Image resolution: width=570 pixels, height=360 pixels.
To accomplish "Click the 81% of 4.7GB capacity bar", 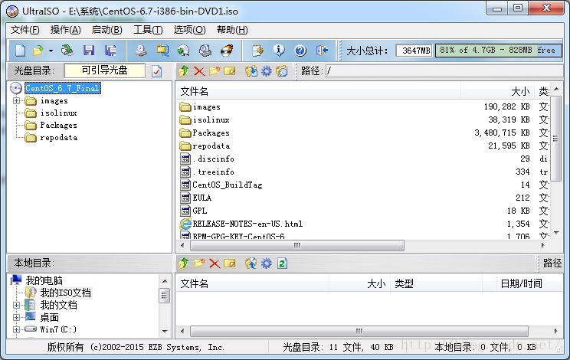I will [x=499, y=50].
